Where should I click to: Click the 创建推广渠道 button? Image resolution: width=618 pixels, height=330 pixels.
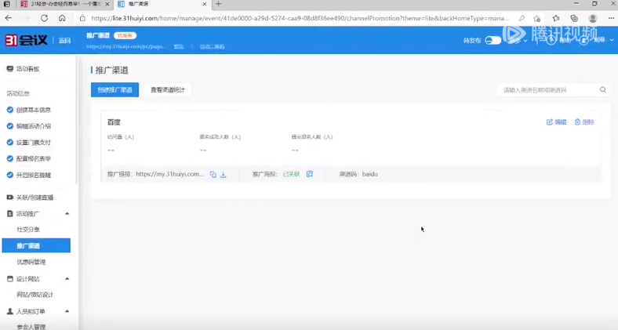[115, 90]
